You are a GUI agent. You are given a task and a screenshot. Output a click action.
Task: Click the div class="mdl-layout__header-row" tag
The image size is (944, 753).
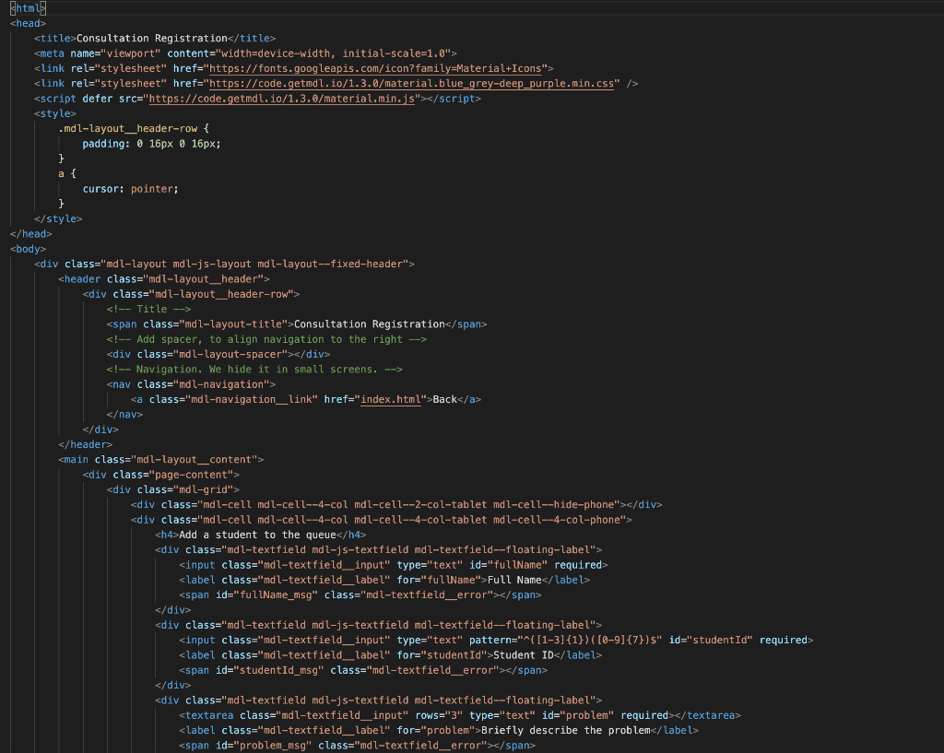[x=191, y=294]
